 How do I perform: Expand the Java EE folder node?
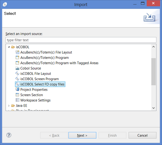(9, 106)
